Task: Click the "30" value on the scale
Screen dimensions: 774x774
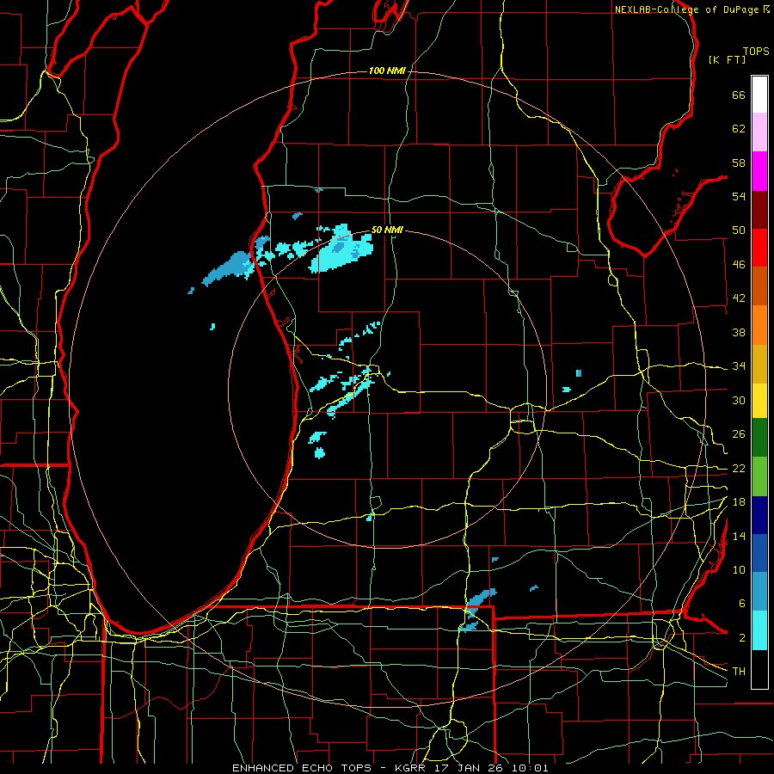Action: coord(739,400)
